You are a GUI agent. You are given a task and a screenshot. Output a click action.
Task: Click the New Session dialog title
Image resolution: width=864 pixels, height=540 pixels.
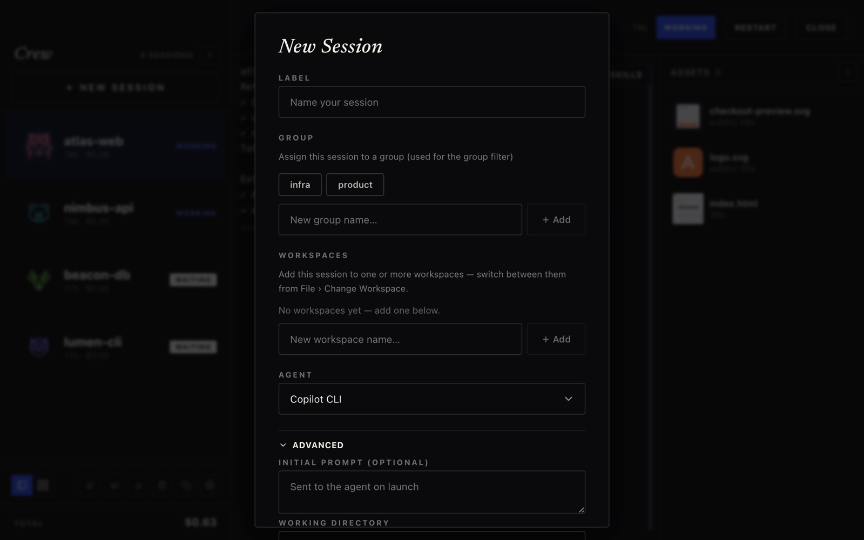[330, 46]
